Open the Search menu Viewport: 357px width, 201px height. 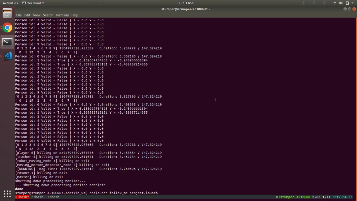pos(48,15)
